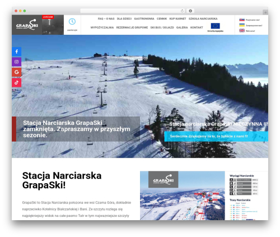Click the opening hours clock icon
This screenshot has width=280, height=237.
coord(72,21)
